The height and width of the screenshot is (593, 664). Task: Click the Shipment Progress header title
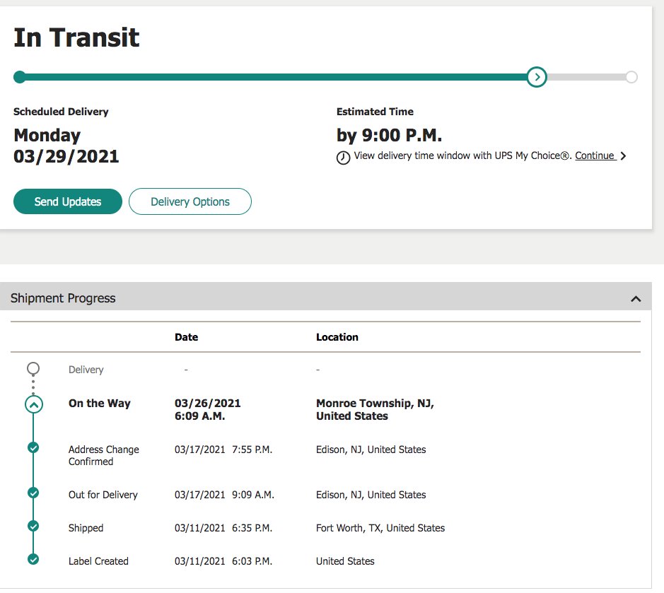point(63,298)
